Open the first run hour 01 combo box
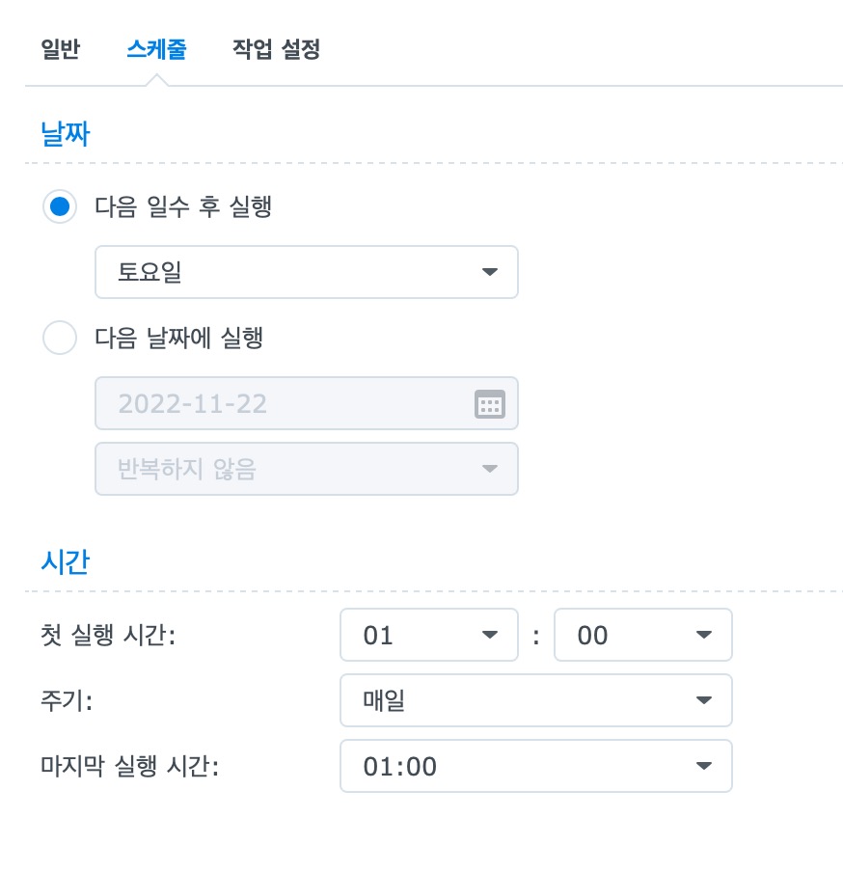This screenshot has width=843, height=872. tap(429, 635)
